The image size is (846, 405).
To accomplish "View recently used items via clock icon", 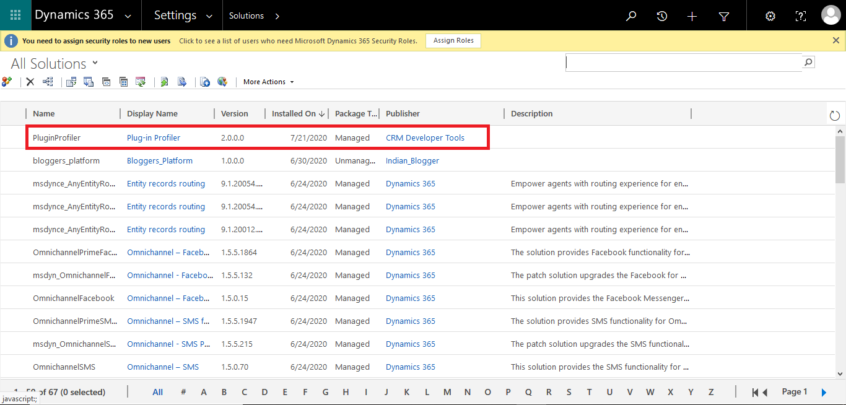I will [x=661, y=15].
